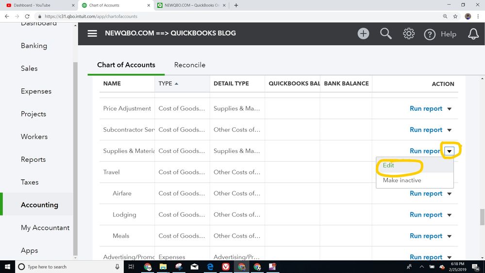Click the plus Create icon

pyautogui.click(x=364, y=34)
